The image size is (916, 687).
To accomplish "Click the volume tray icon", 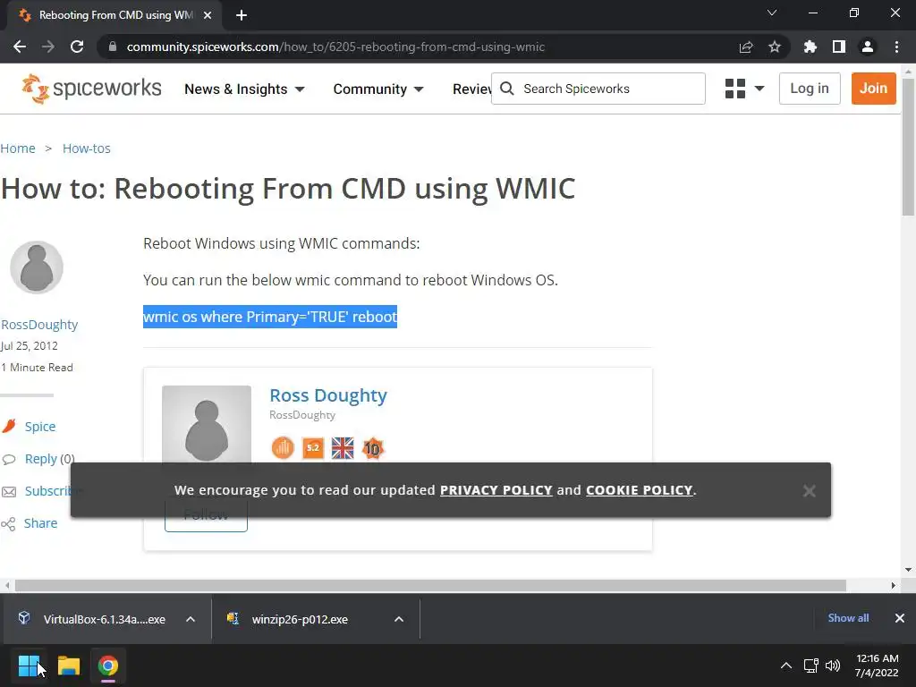I will tap(833, 666).
